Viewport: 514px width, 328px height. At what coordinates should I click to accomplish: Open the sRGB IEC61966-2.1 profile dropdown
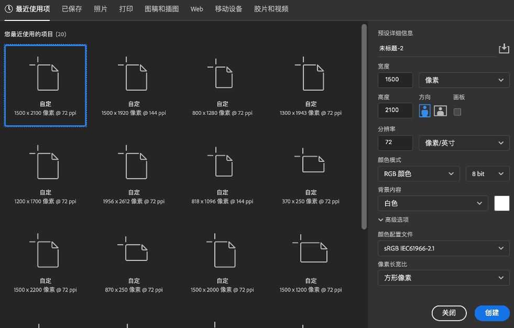[x=444, y=248]
